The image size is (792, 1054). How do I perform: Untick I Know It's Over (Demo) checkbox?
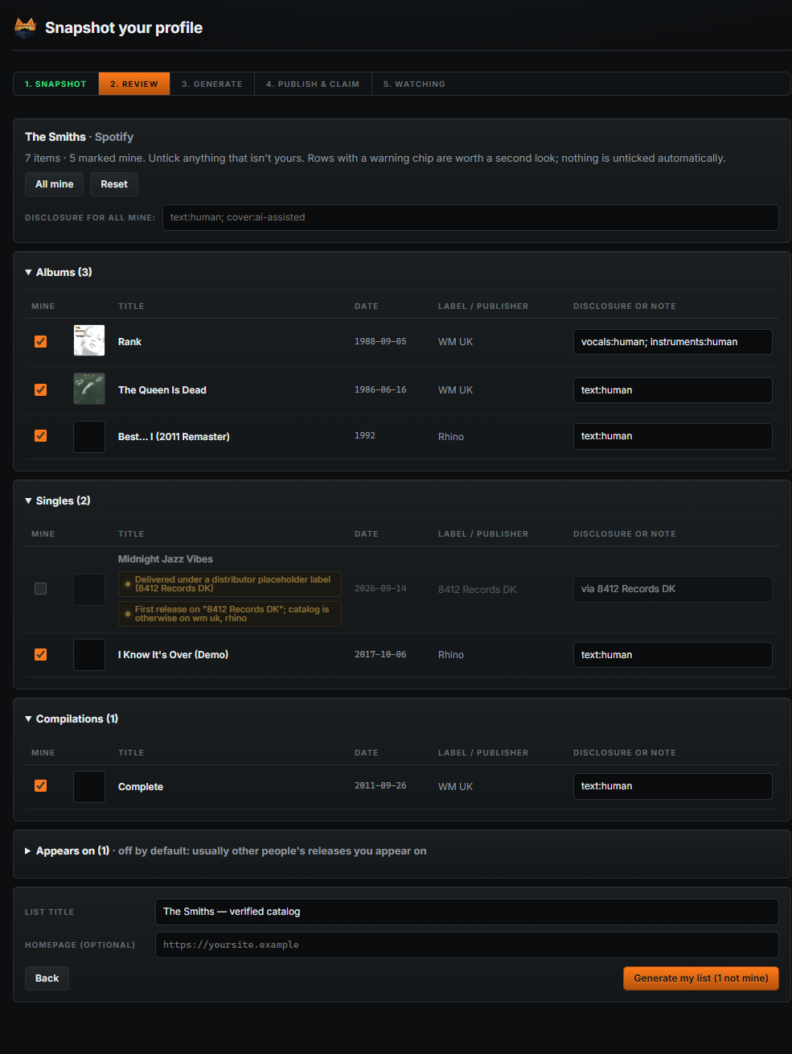(40, 654)
